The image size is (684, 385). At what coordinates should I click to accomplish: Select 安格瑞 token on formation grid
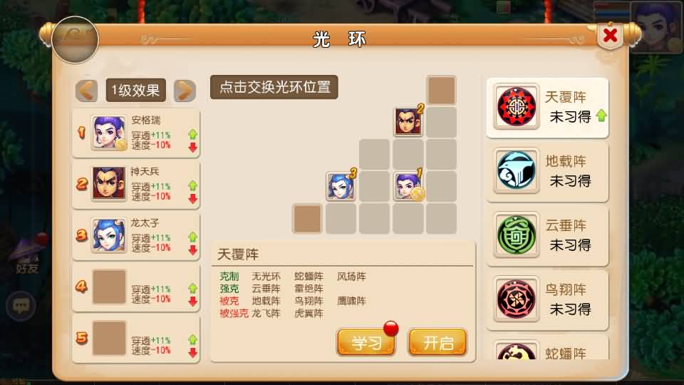coord(408,186)
